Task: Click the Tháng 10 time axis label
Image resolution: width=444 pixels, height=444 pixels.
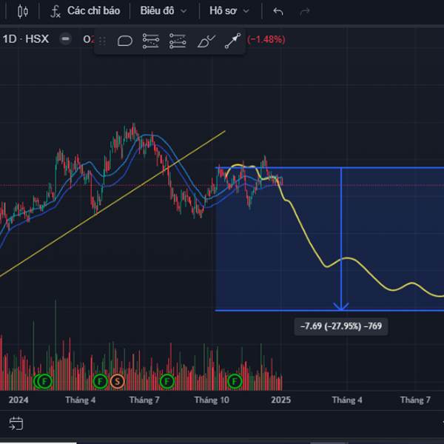Action: [x=212, y=400]
